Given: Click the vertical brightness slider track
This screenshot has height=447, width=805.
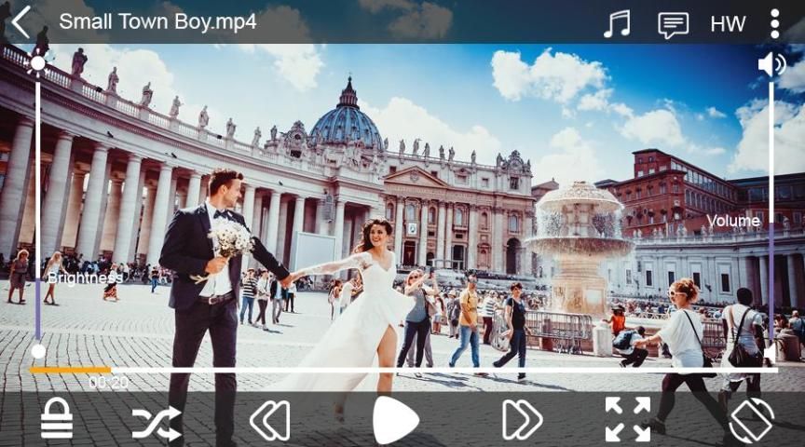Looking at the screenshot, I should point(37,205).
